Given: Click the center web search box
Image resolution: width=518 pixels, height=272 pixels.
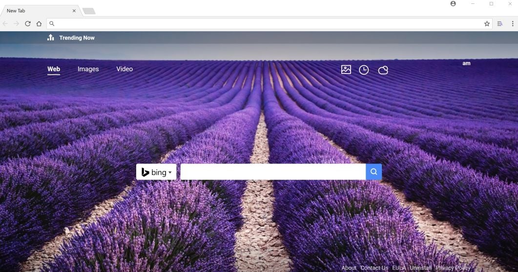Looking at the screenshot, I should [273, 172].
